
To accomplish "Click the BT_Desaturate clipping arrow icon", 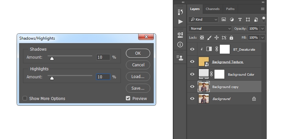I will pos(202,49).
